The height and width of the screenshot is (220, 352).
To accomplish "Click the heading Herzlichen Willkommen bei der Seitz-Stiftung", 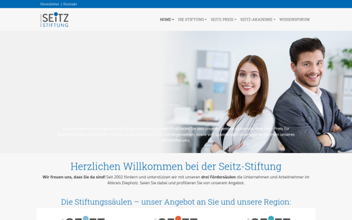I will [176, 167].
